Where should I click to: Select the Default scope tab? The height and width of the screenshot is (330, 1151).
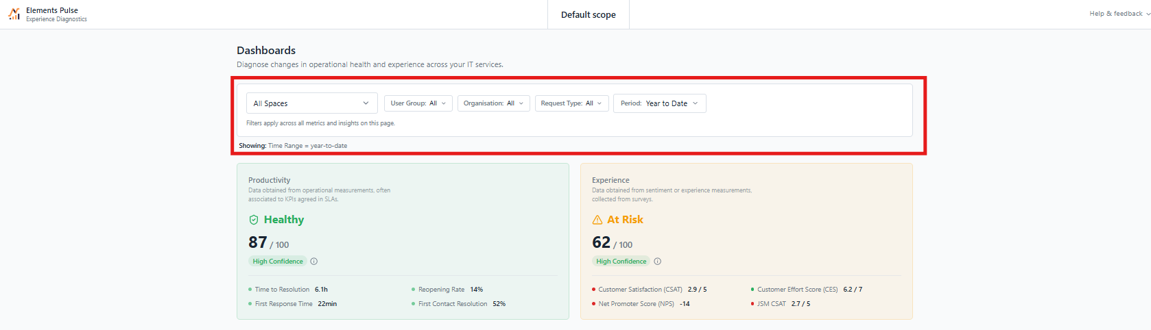point(589,14)
